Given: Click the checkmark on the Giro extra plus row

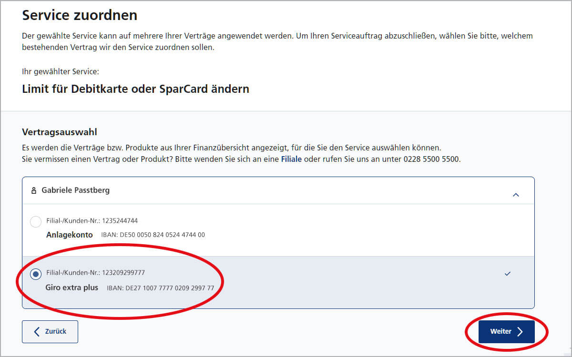Looking at the screenshot, I should (507, 274).
